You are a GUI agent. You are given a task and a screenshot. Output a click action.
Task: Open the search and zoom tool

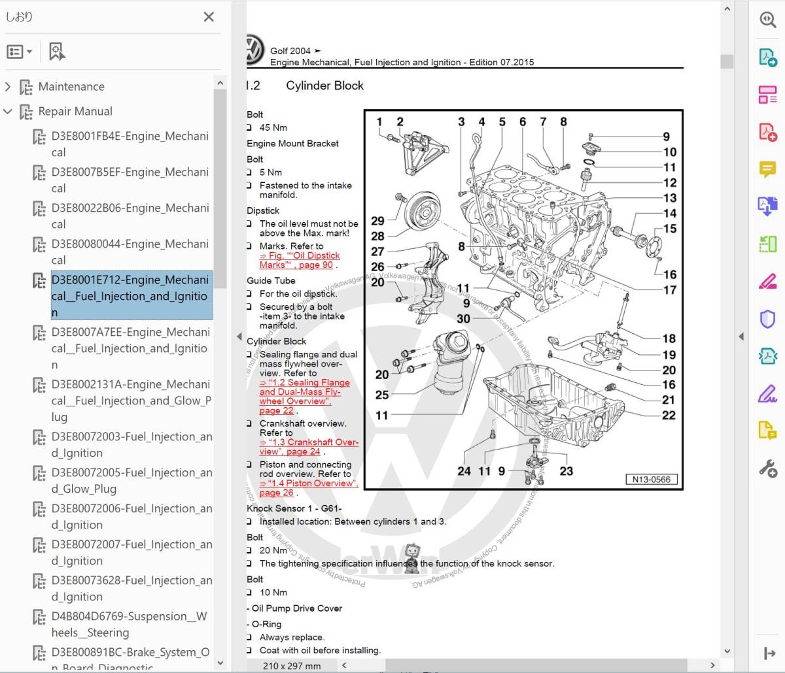[x=767, y=20]
